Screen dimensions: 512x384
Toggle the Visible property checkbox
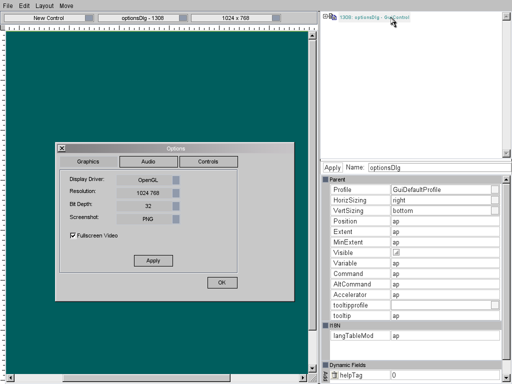click(396, 252)
